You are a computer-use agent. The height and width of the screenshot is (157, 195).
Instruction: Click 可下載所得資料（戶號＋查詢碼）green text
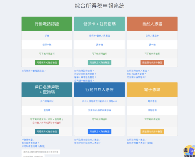click(47, 119)
